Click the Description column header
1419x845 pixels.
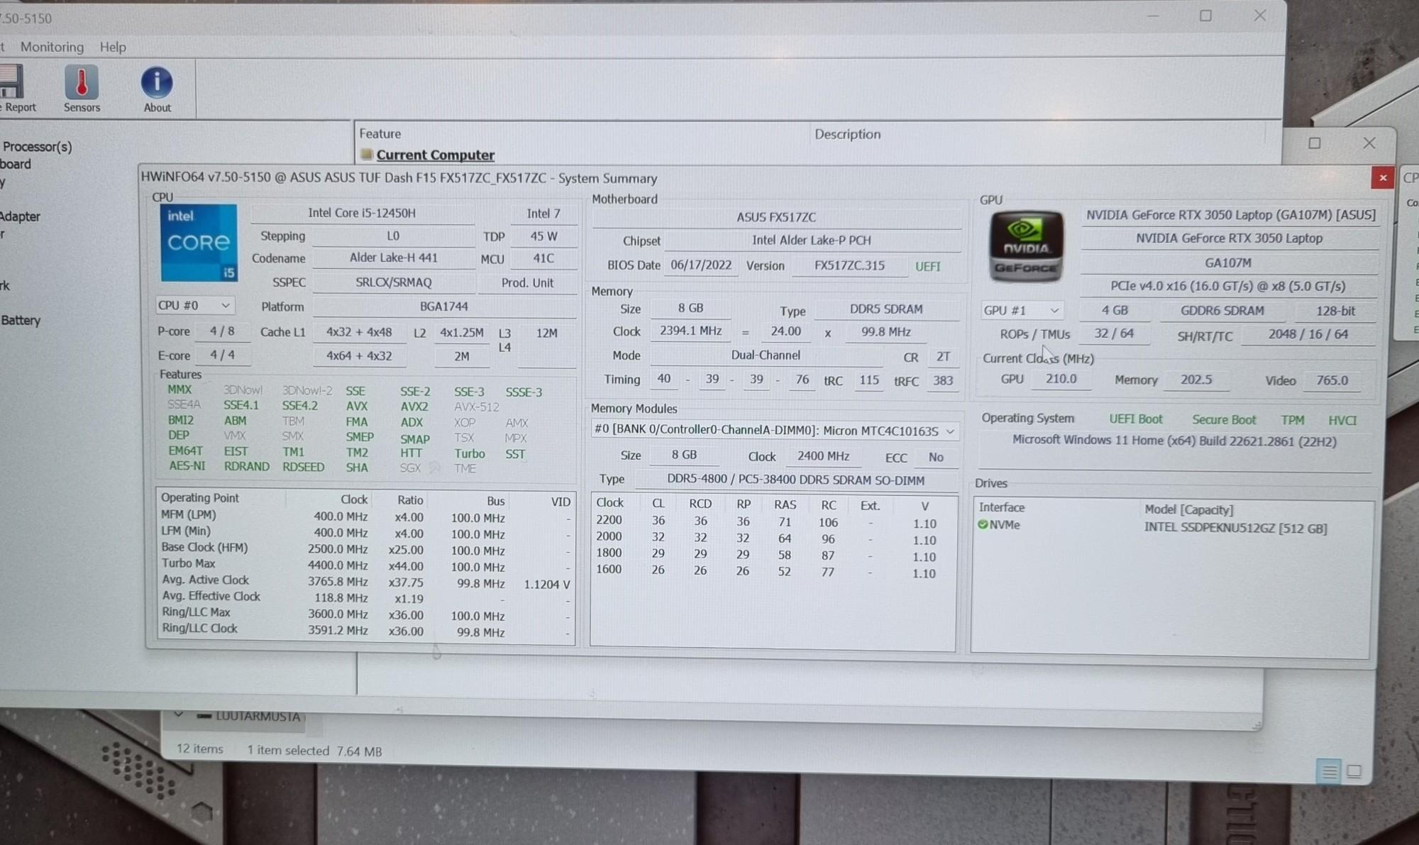pos(847,134)
